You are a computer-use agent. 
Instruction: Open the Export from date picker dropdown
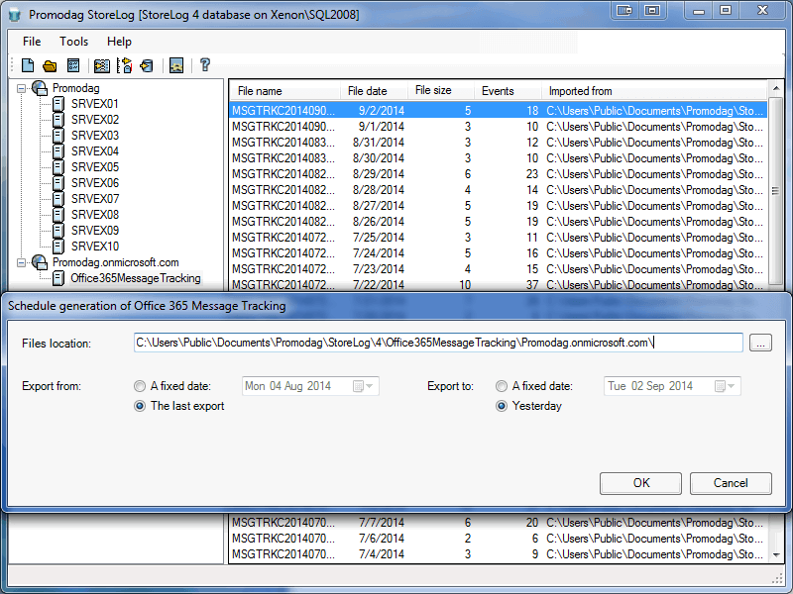(x=363, y=386)
